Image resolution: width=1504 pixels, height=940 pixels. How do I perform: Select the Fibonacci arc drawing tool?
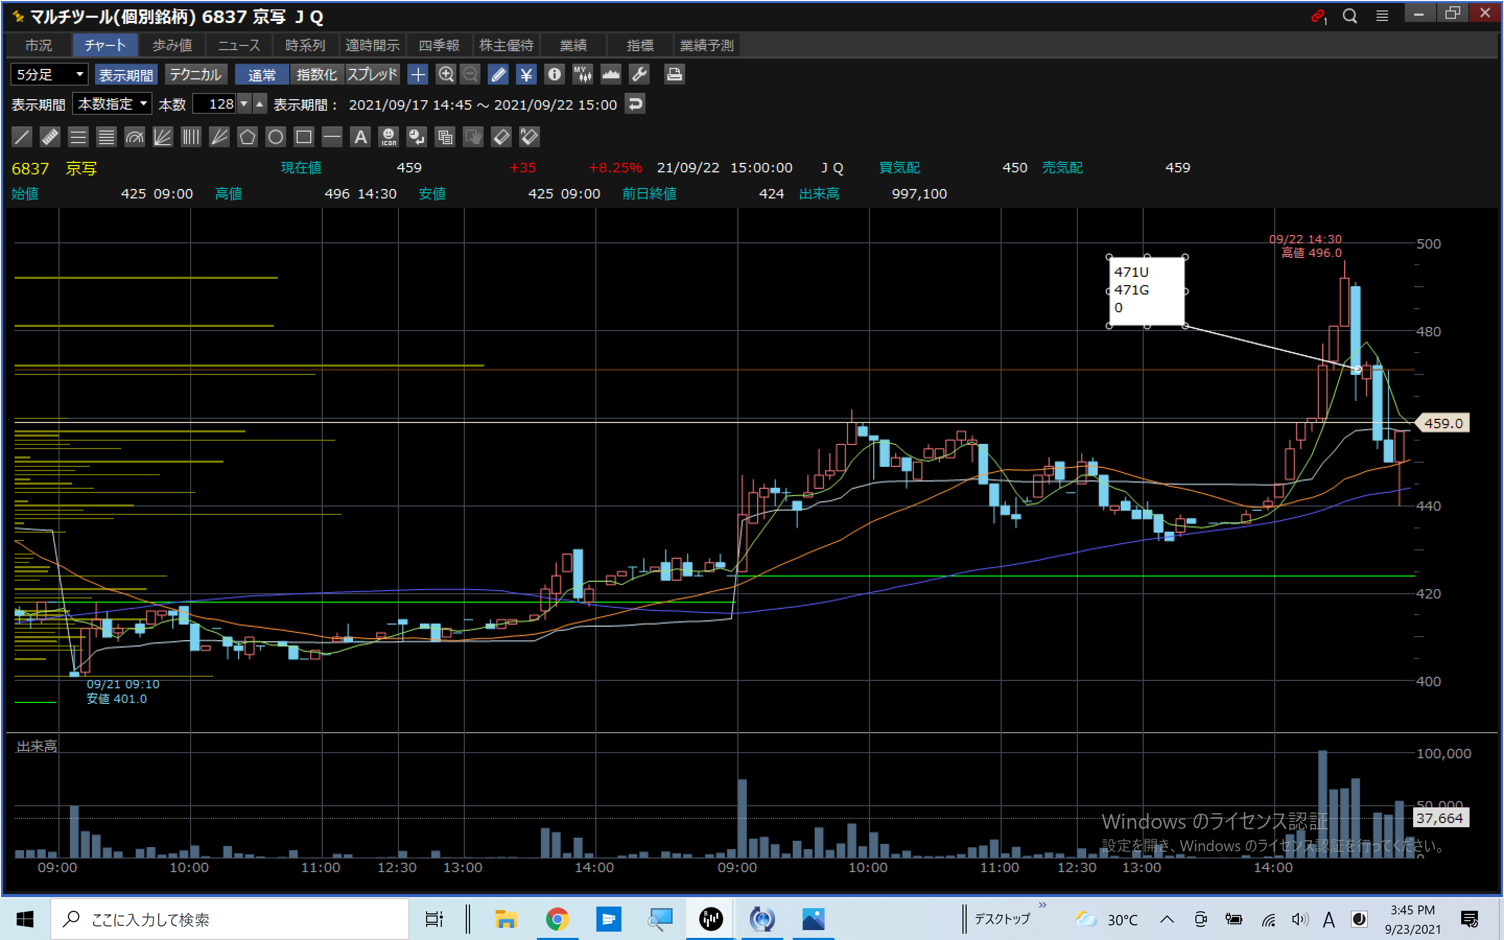tap(134, 137)
